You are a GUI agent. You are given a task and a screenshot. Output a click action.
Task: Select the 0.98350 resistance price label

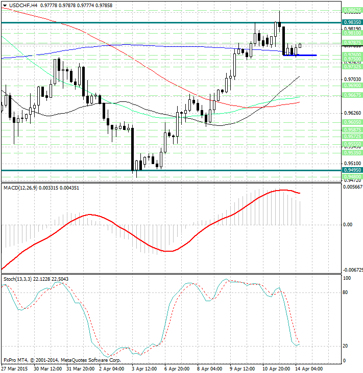pyautogui.click(x=353, y=22)
